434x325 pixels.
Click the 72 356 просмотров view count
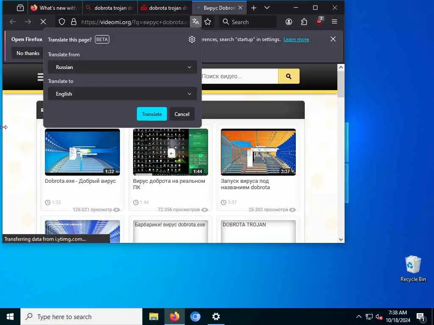pyautogui.click(x=178, y=210)
